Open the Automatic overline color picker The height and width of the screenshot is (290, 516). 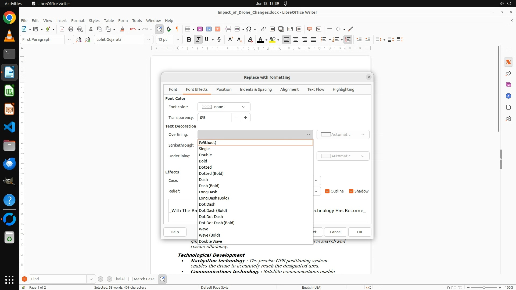[x=343, y=135]
